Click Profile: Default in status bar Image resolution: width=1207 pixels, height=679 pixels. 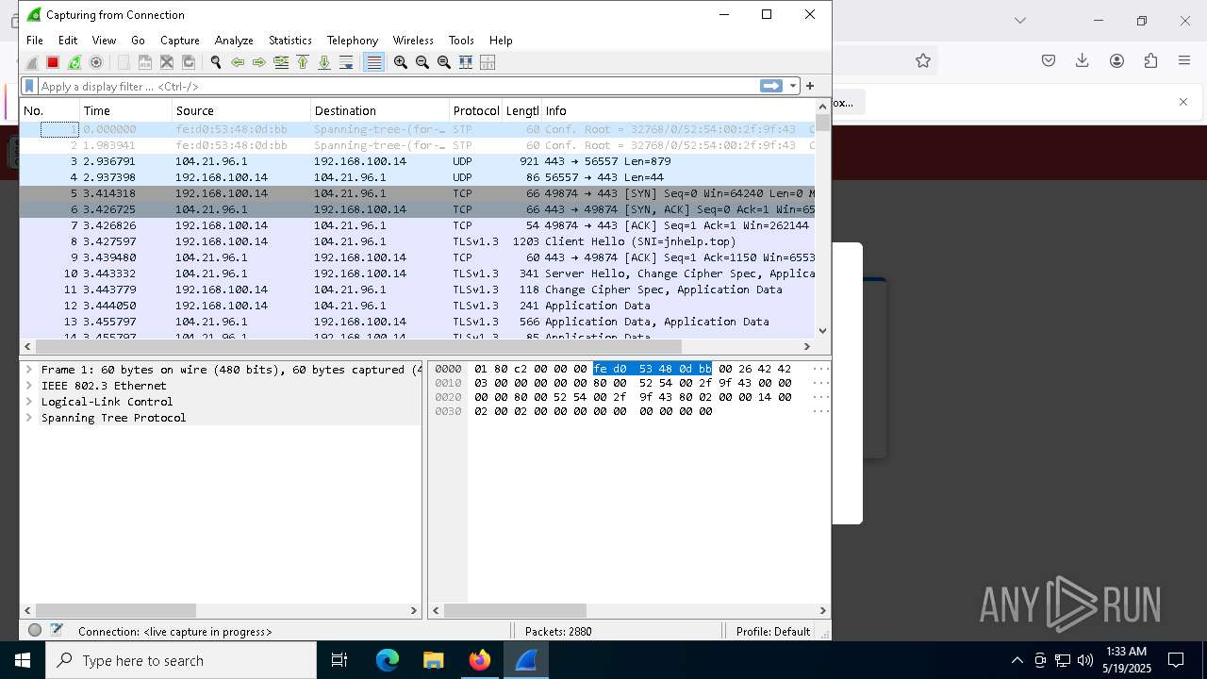[x=773, y=632]
